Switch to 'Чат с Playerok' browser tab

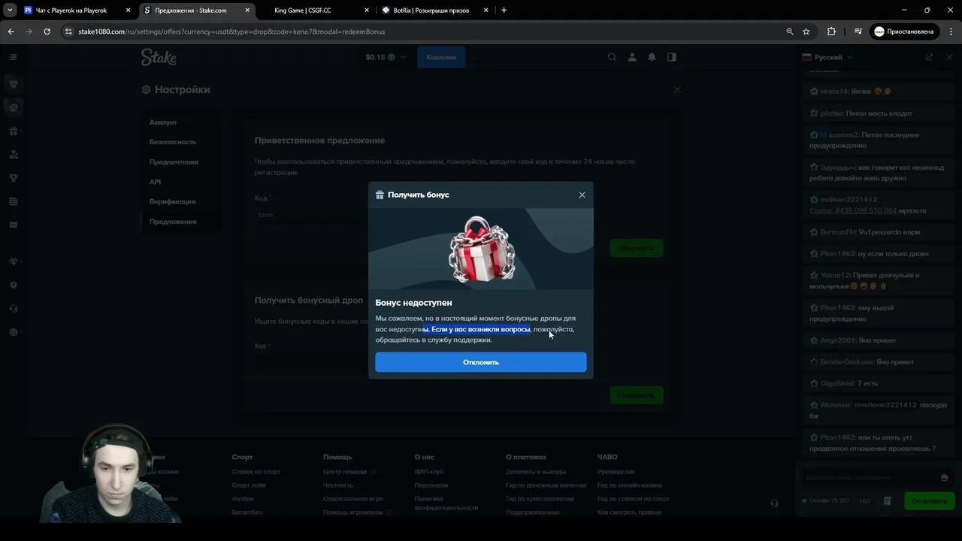tap(71, 11)
